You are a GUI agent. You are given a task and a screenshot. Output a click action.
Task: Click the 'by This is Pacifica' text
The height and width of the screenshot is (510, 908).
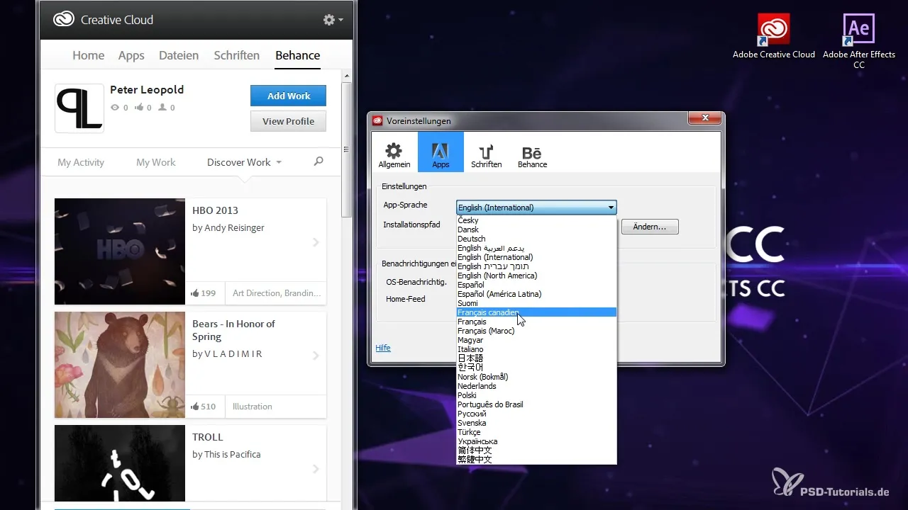tap(226, 455)
